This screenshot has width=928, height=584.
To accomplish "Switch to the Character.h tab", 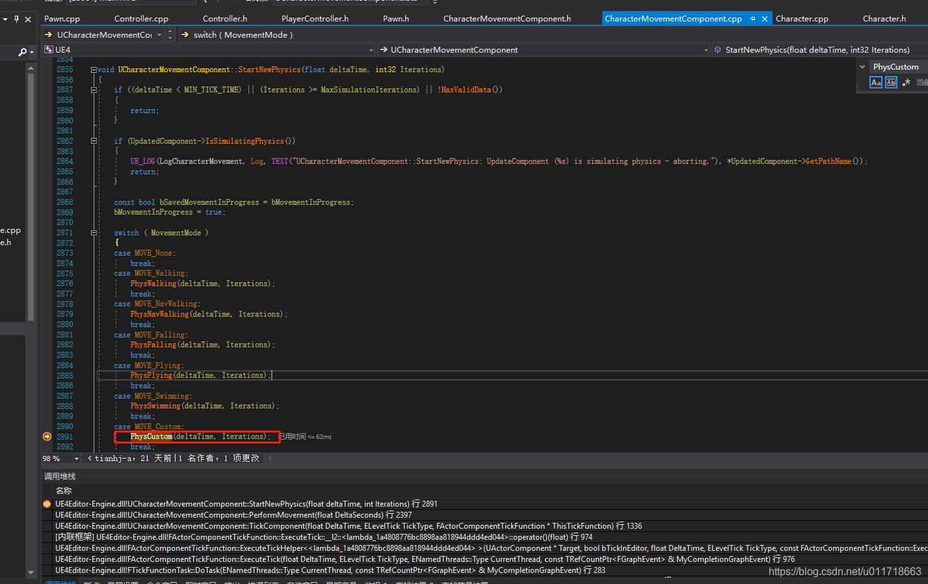I will click(x=884, y=19).
